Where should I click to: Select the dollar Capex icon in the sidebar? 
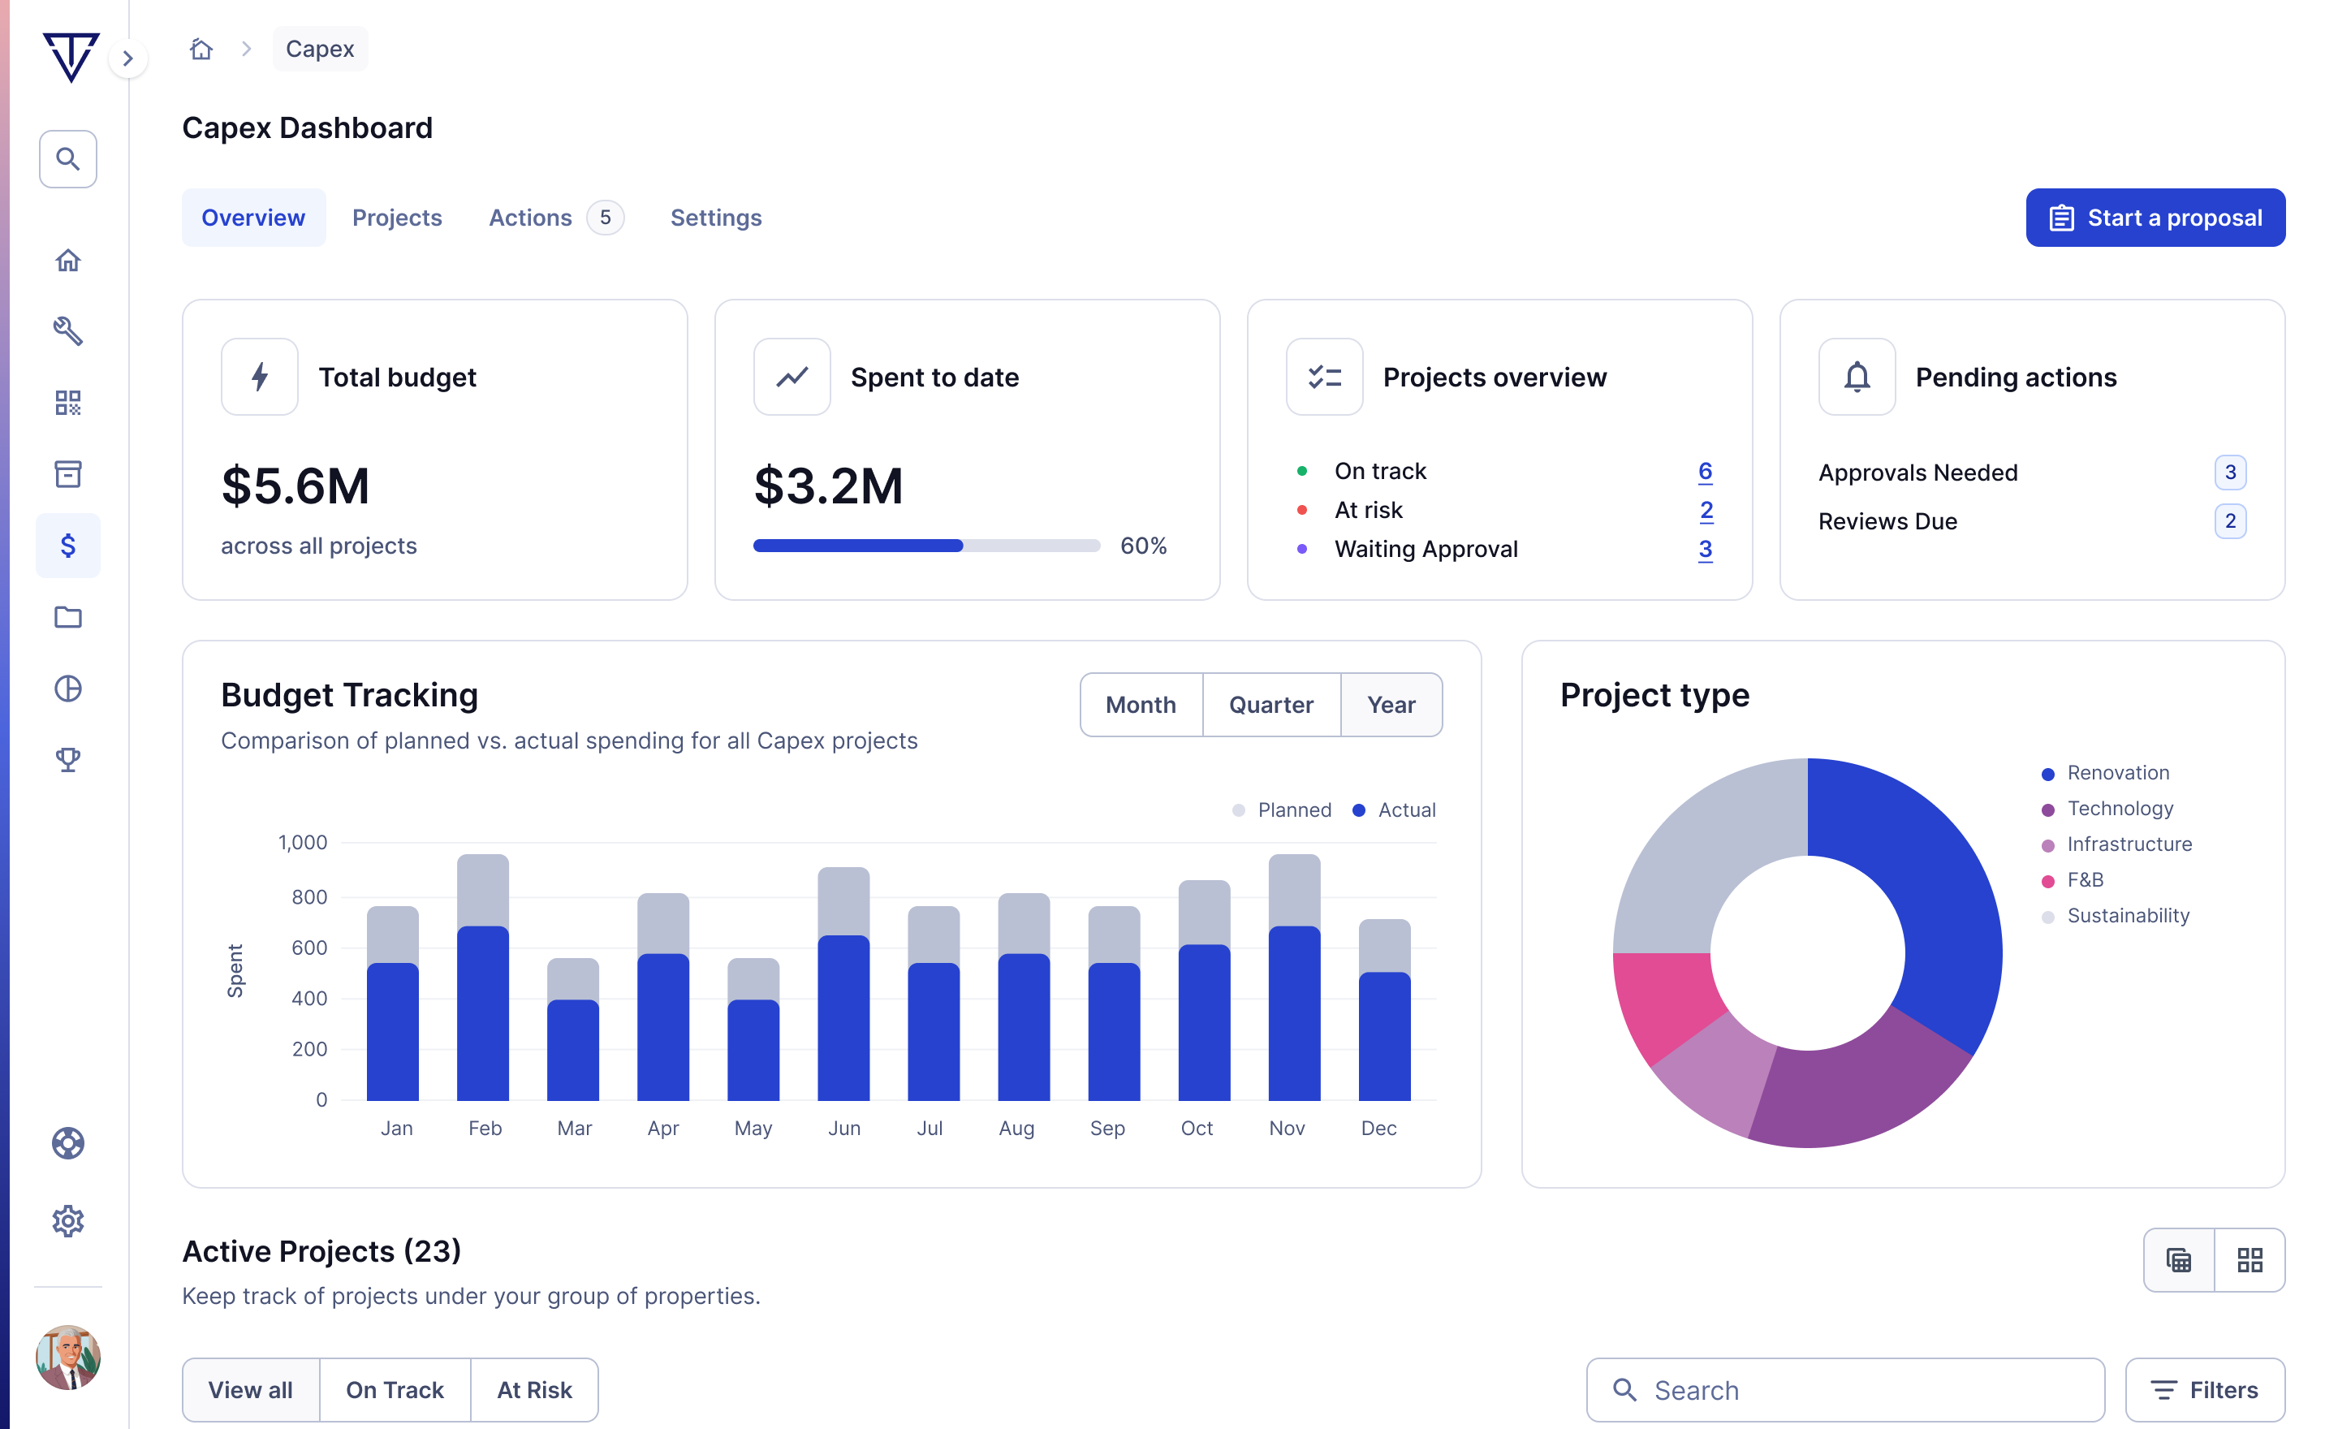pos(67,545)
